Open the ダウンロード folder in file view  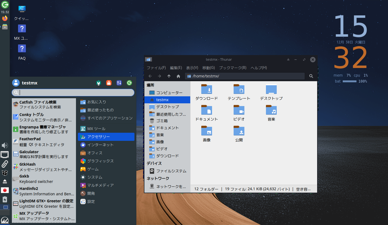click(206, 92)
